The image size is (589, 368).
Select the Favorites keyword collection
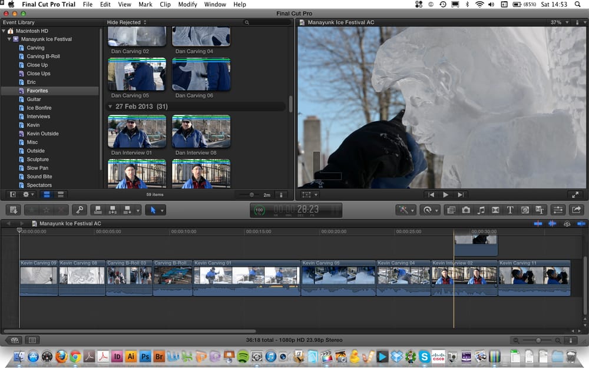[50, 91]
